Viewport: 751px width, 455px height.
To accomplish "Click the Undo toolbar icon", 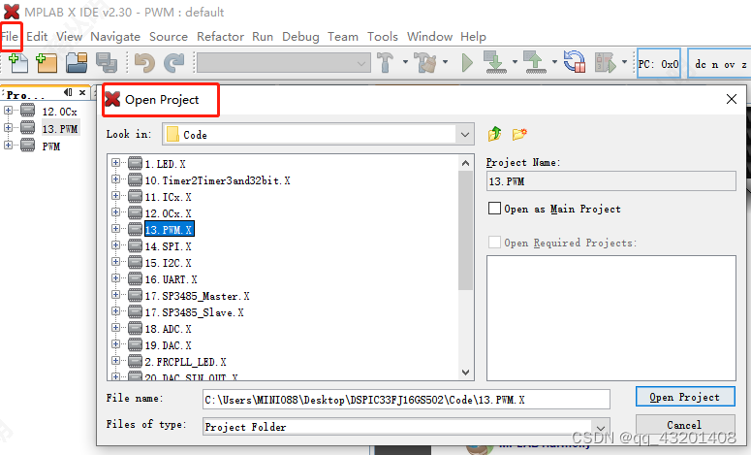I will 144,63.
